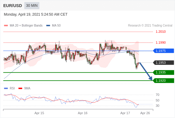This screenshot has width=175, height=118.
Task: Select the blue 1.1975 pivot price tag
Action: click(x=163, y=51)
